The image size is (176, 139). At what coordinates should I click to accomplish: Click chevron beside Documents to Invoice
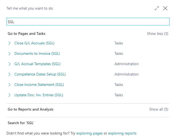tap(10, 53)
